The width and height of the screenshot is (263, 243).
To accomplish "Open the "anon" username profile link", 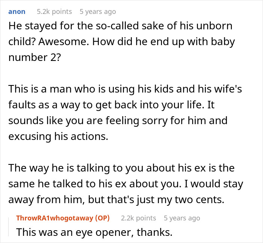I will [17, 11].
